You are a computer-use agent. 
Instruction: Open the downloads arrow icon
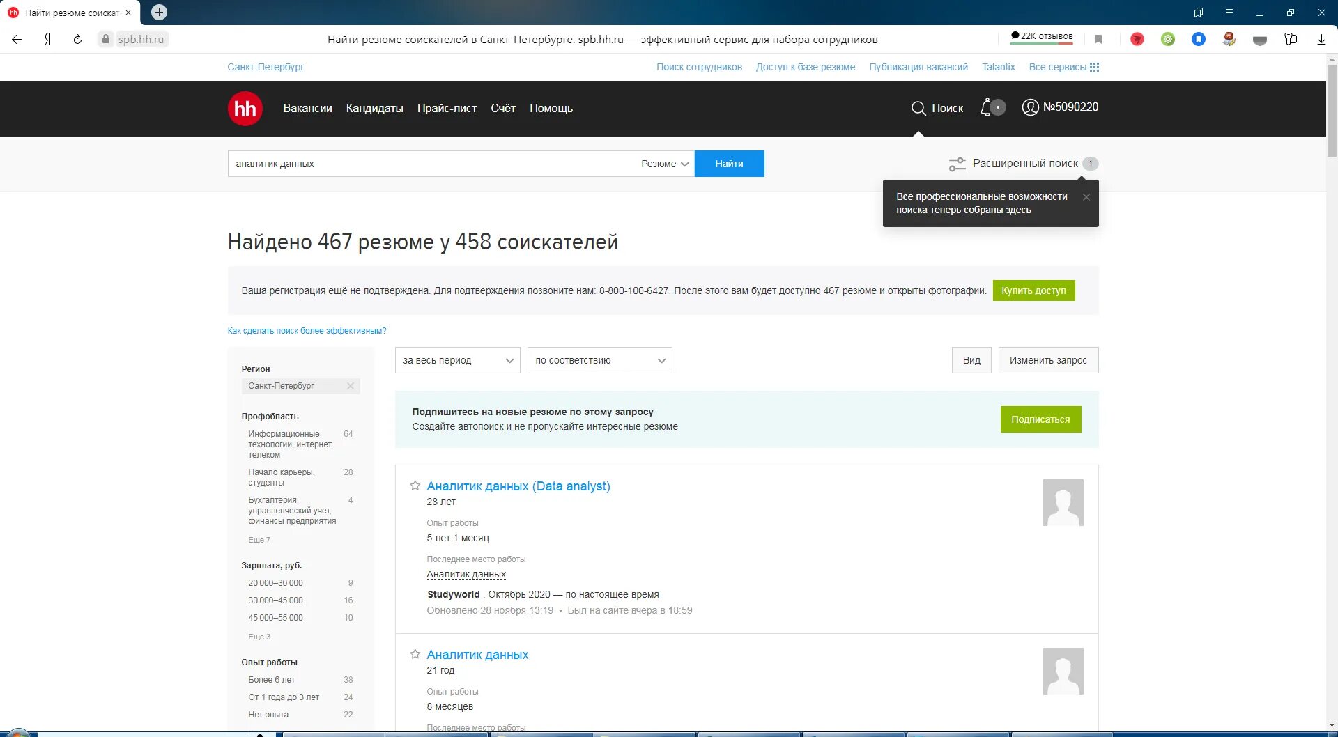[1321, 40]
